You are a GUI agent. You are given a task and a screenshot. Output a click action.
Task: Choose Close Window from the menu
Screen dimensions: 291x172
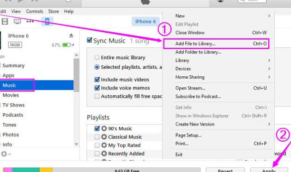coord(219,33)
